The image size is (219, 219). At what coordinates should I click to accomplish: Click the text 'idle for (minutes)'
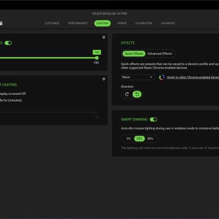pos(11,100)
